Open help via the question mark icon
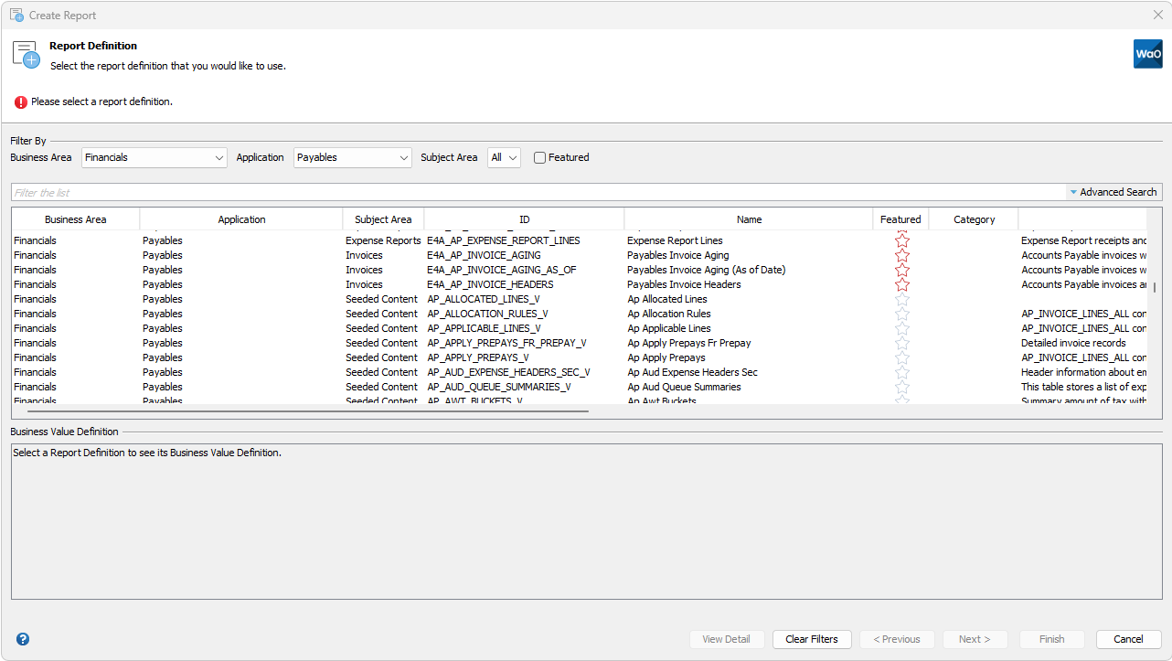The image size is (1172, 661). (x=23, y=639)
